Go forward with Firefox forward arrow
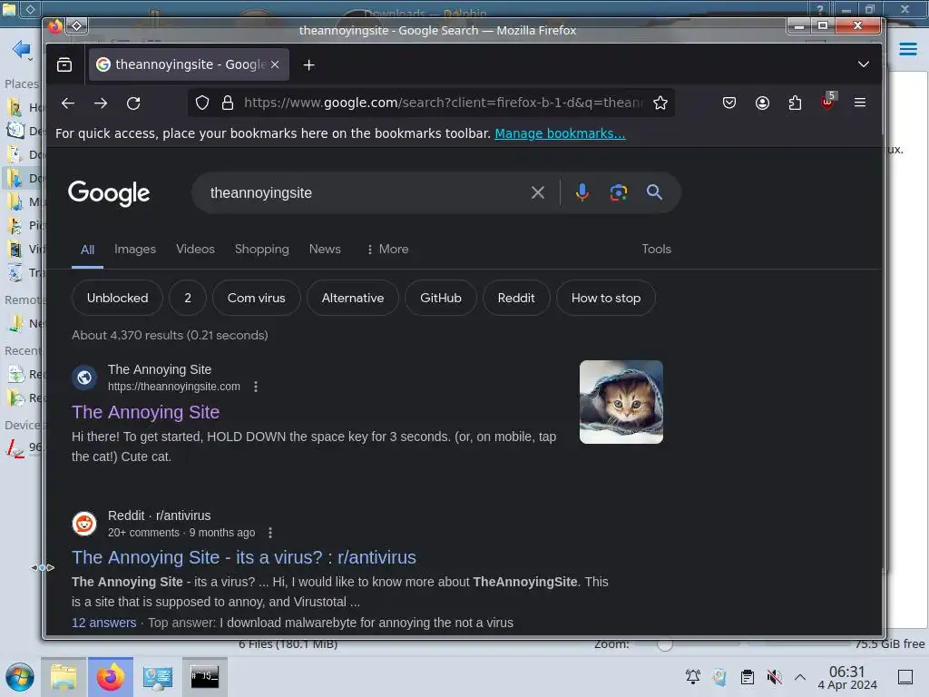This screenshot has width=929, height=697. point(101,103)
